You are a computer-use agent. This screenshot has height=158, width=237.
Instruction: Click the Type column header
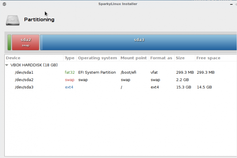point(70,58)
